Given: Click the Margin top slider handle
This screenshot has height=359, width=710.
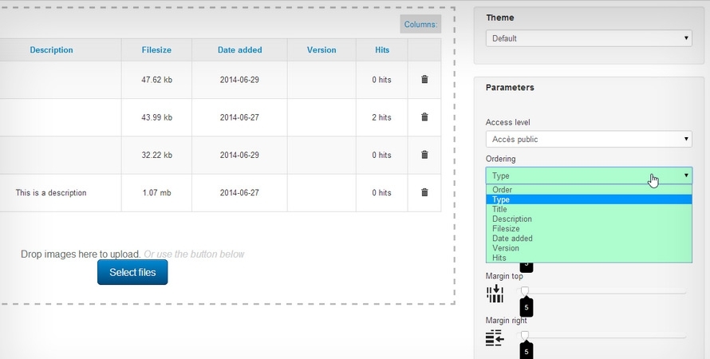Looking at the screenshot, I should click(x=524, y=291).
